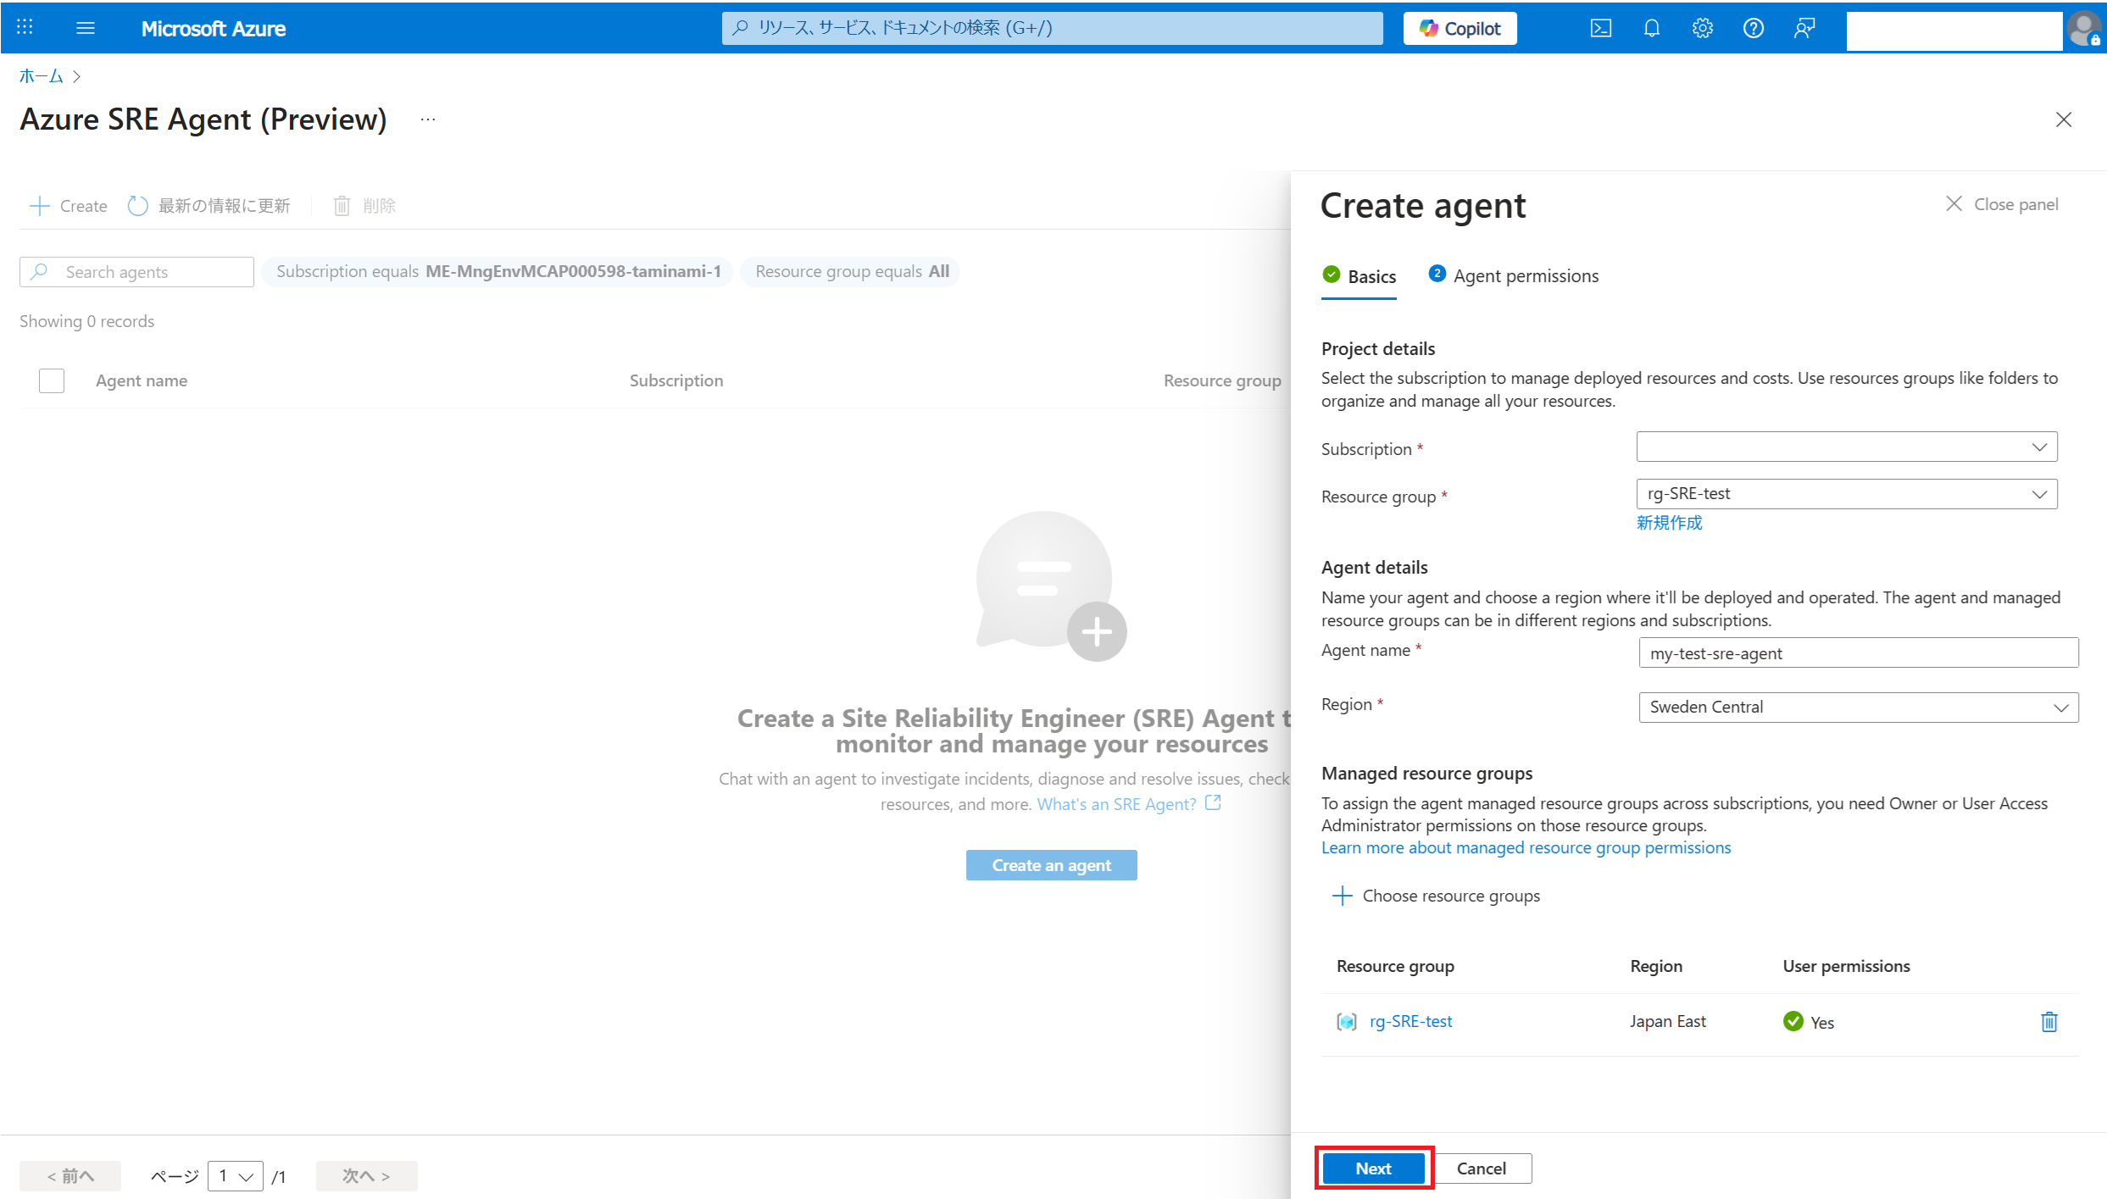Edit the Agent name field
2107x1199 pixels.
1858,653
